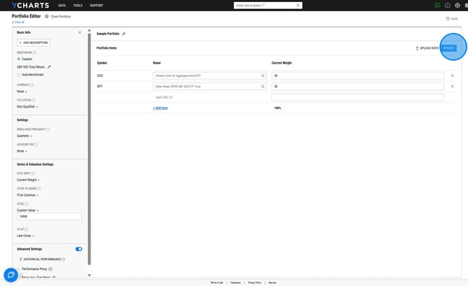Image resolution: width=468 pixels, height=286 pixels.
Task: Click the sidebar vertical scrollbar
Action: (x=89, y=149)
